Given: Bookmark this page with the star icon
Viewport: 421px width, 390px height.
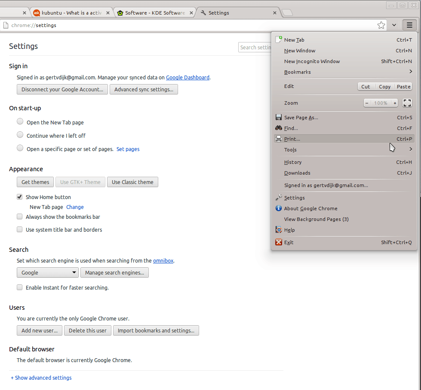Looking at the screenshot, I should [381, 25].
